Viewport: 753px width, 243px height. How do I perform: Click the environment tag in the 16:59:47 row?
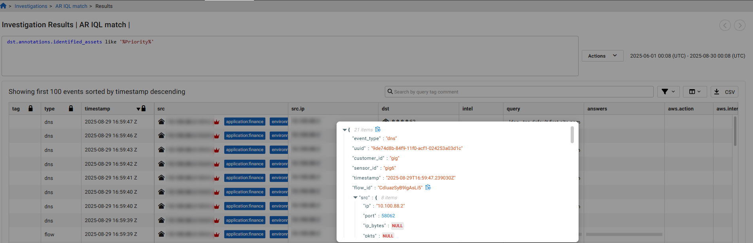tap(279, 122)
